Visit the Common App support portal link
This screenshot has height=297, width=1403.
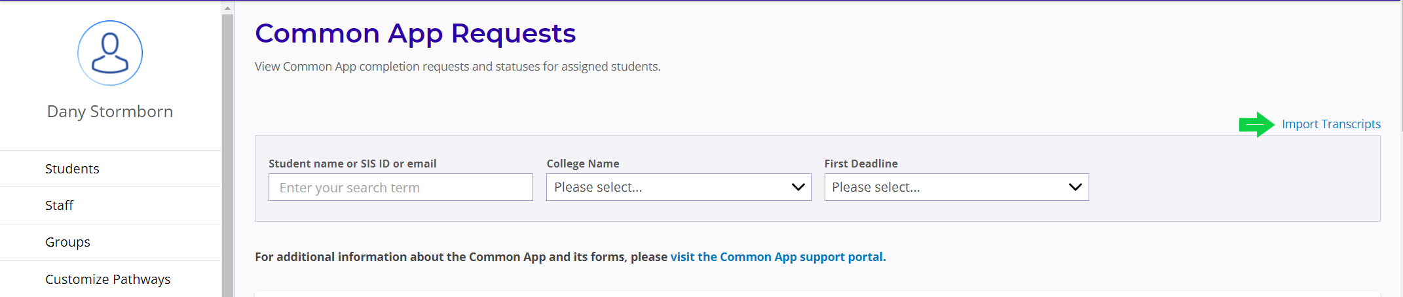point(777,257)
